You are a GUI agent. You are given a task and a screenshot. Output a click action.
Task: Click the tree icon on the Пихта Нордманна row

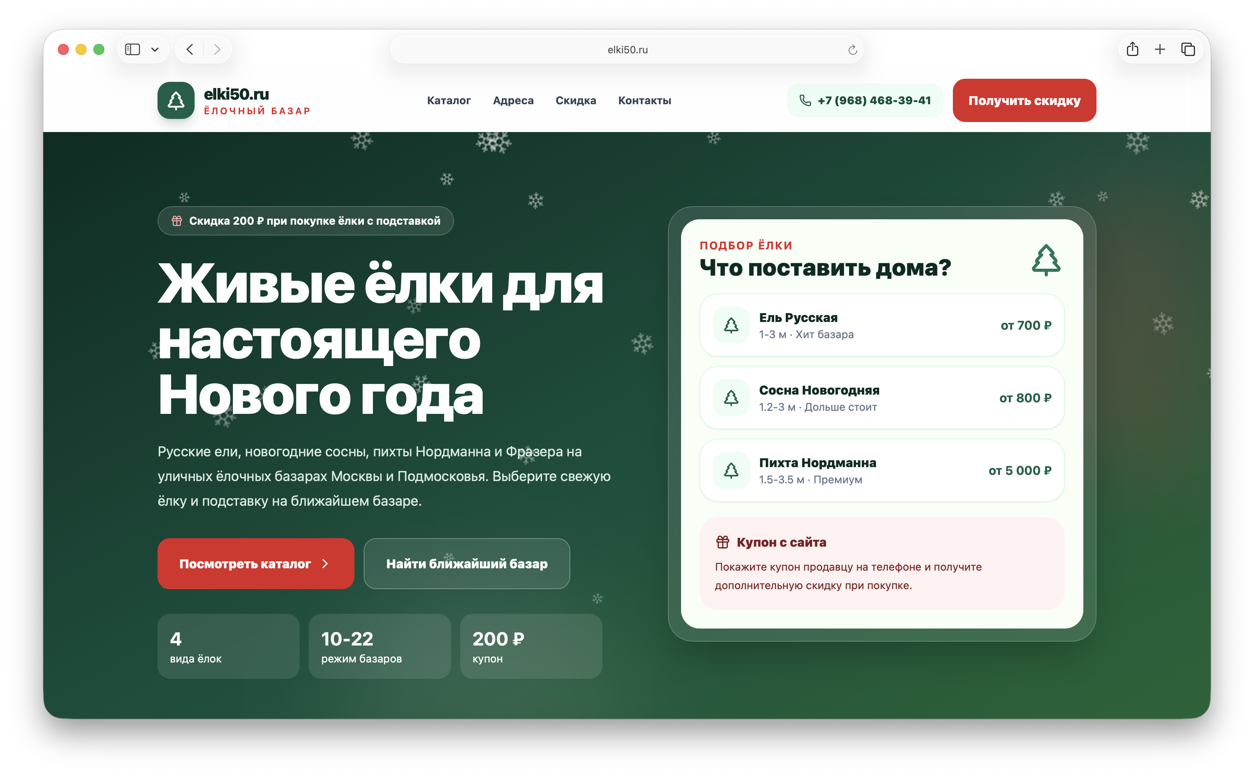point(730,469)
